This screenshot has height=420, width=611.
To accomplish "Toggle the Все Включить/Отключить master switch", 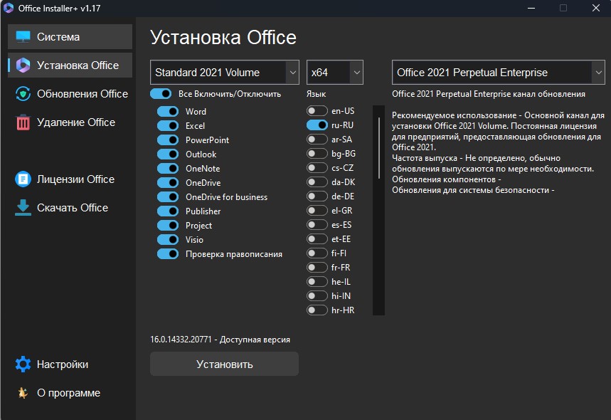I will click(161, 94).
